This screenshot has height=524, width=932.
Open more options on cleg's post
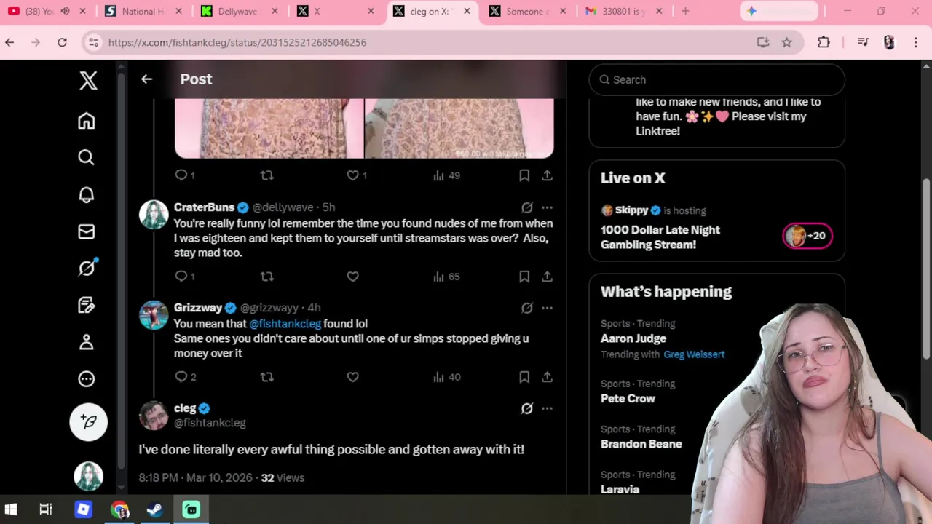[547, 408]
